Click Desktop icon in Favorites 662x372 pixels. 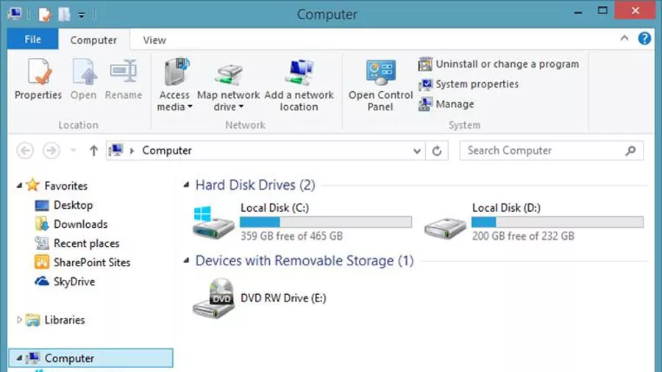point(42,205)
